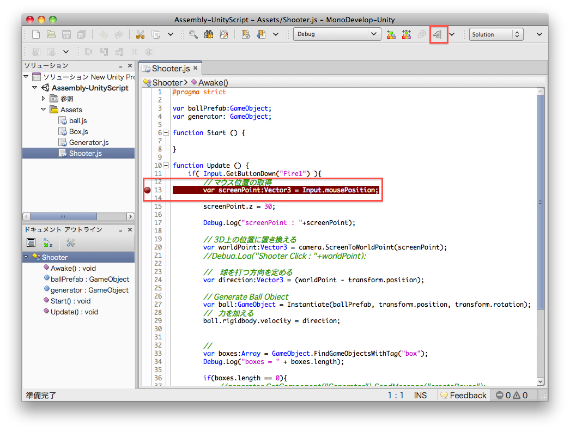Open Box.js in solution tree
570x431 pixels.
click(x=74, y=131)
